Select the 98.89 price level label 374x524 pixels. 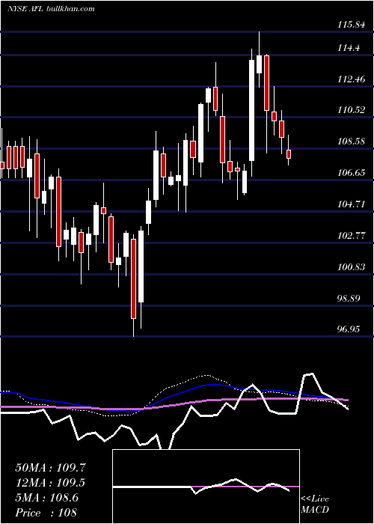click(x=349, y=298)
